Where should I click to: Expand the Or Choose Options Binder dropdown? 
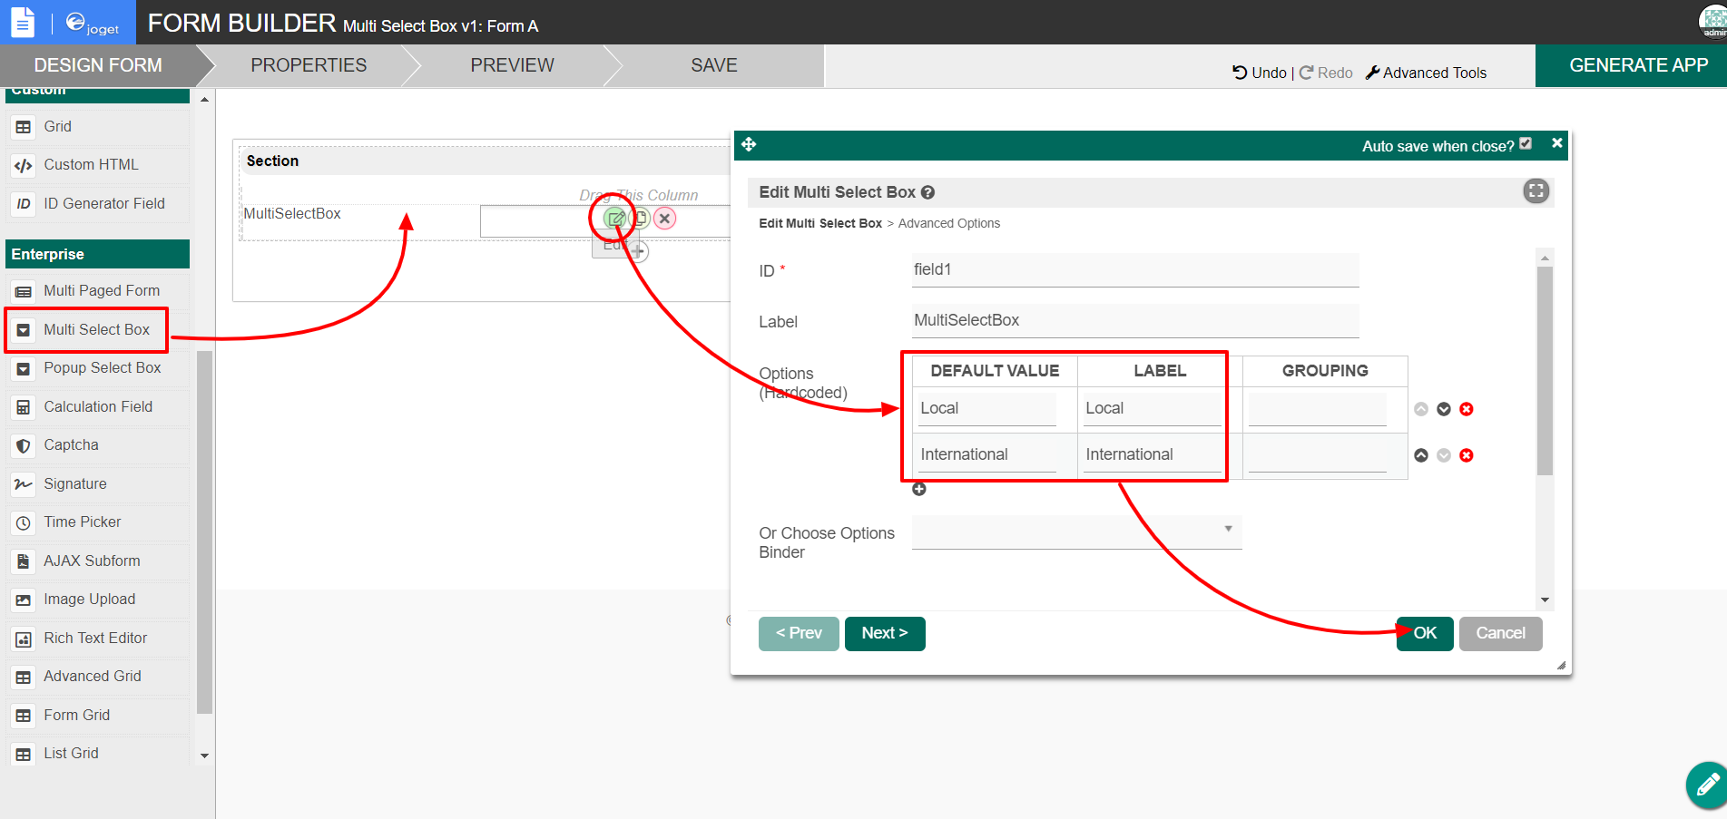click(1076, 530)
